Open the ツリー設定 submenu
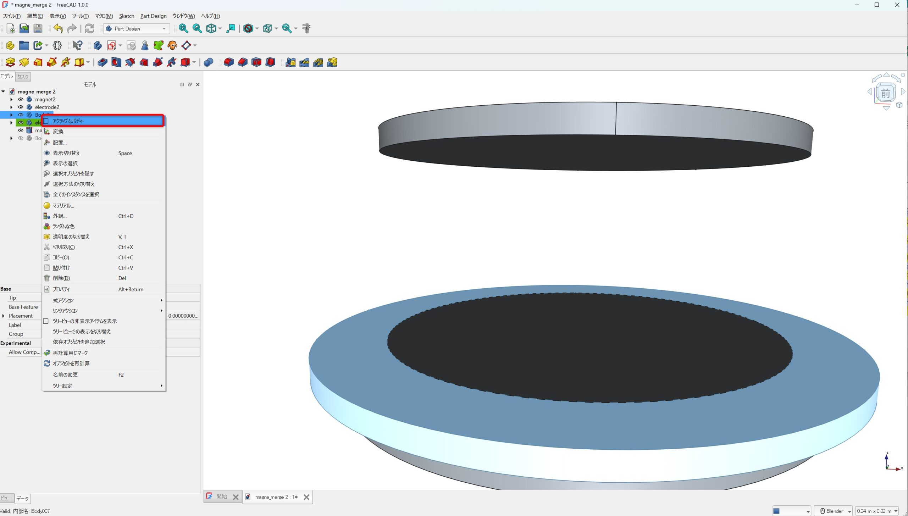908x516 pixels. coord(104,386)
